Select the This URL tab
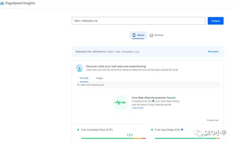This screenshot has width=234, height=143. tap(84, 78)
